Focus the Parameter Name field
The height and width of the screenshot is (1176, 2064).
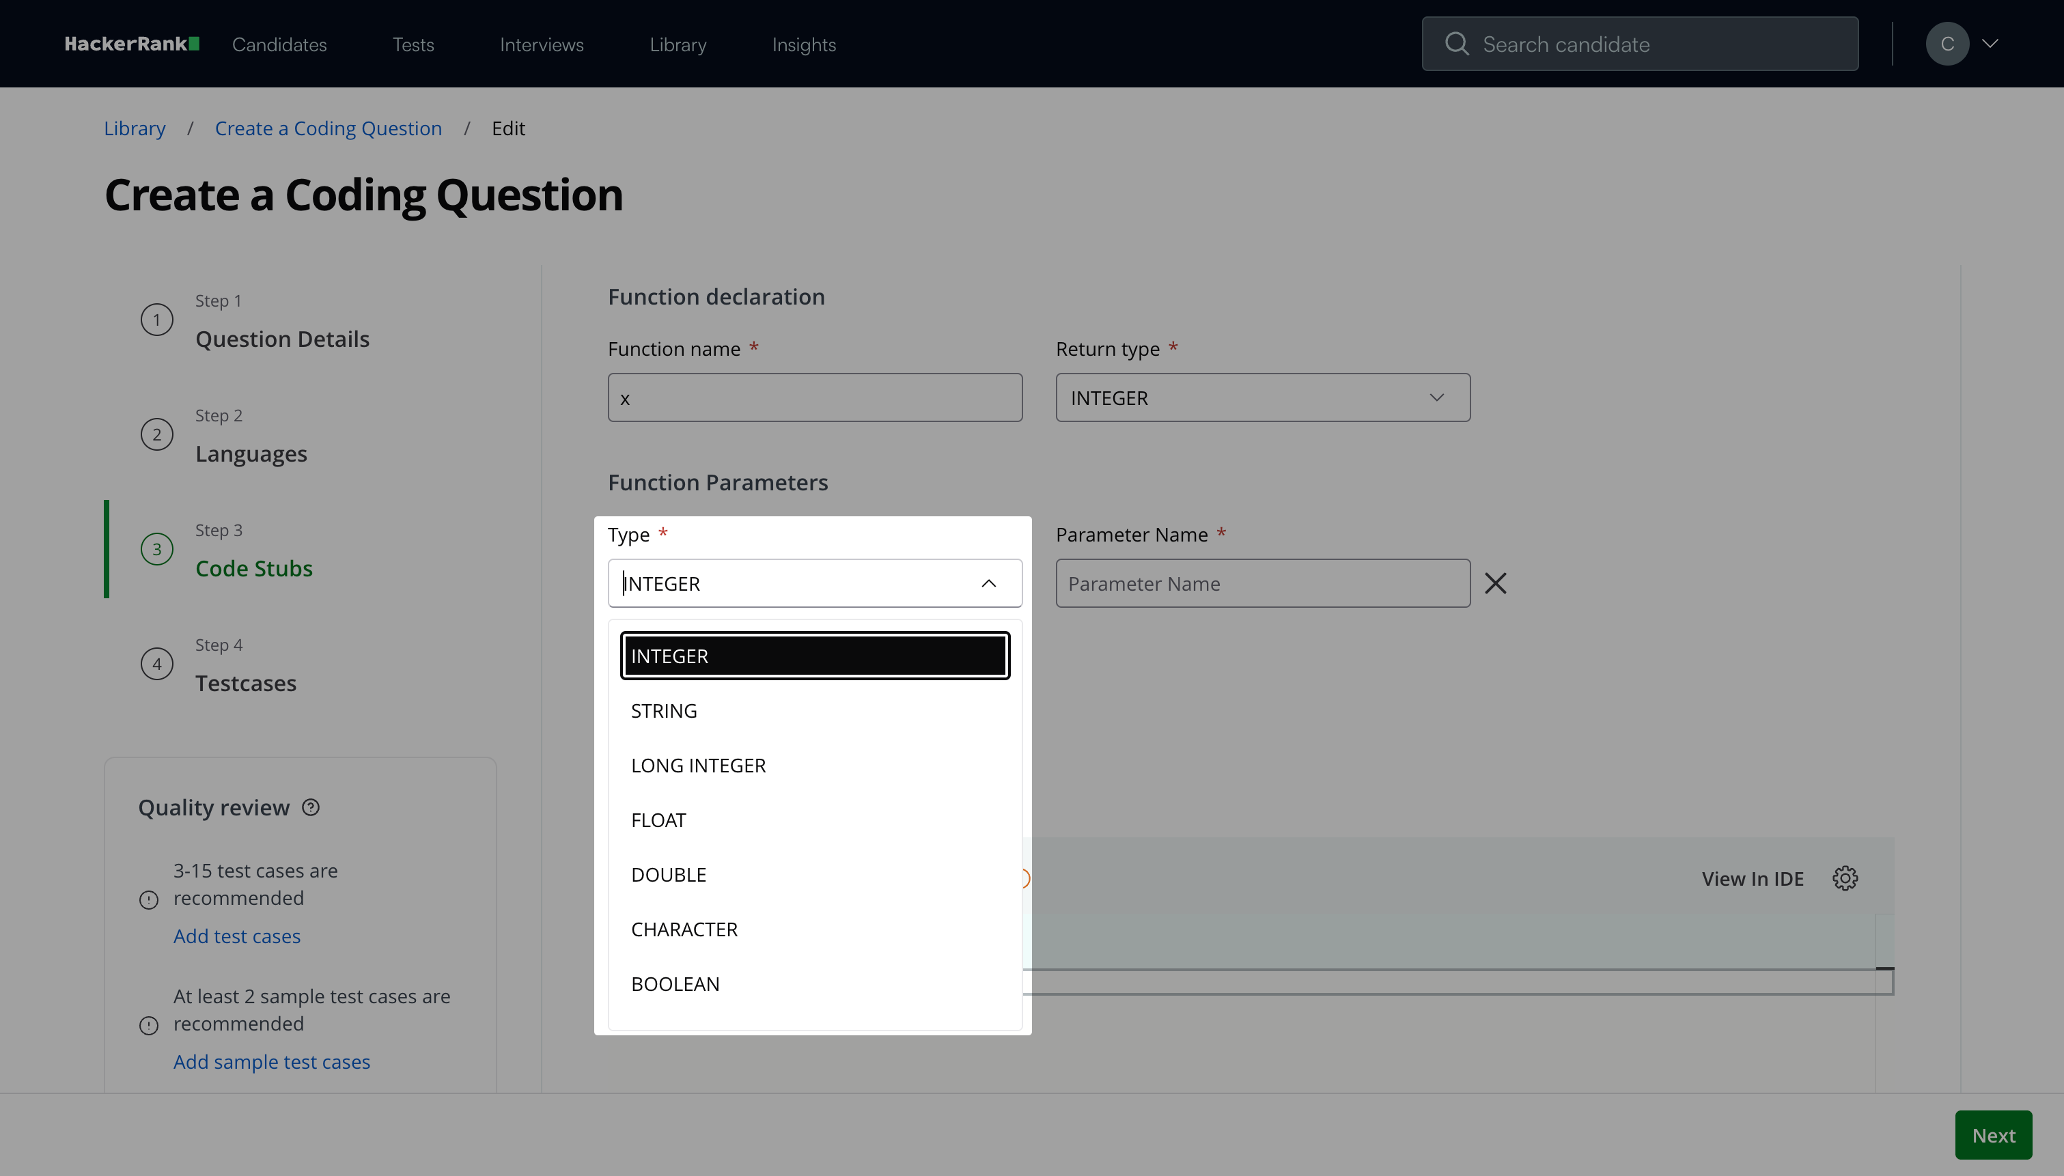[1262, 583]
